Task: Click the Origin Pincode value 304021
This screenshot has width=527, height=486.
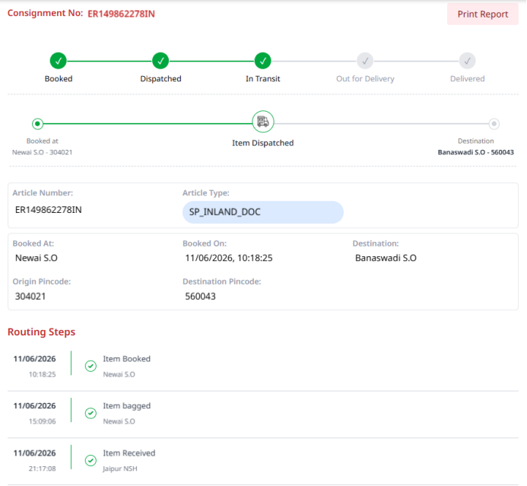Action: (x=30, y=296)
